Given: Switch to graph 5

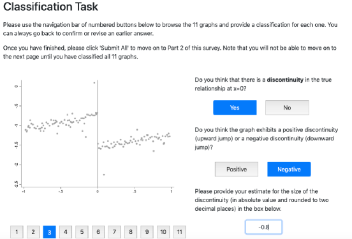Looking at the screenshot, I should [82, 232].
